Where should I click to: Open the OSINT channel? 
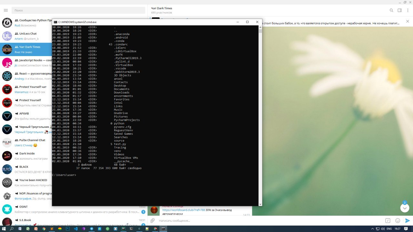(74, 209)
